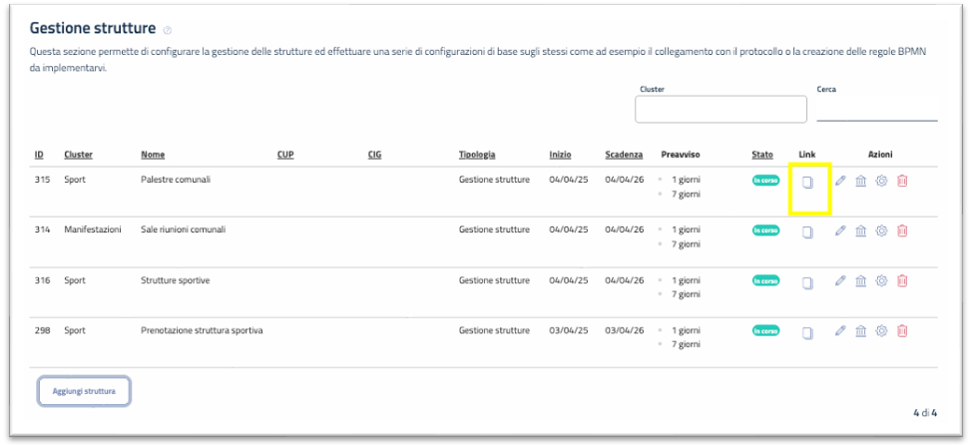This screenshot has height=446, width=970.
Task: Click the Cerca search field
Action: (x=876, y=110)
